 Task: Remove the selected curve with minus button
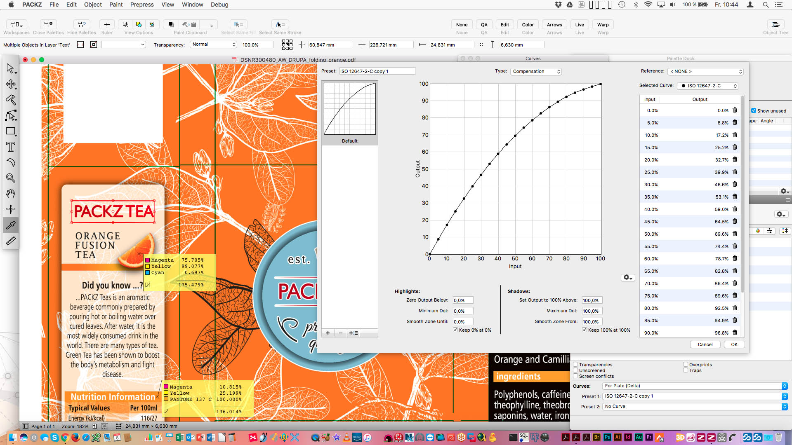coord(341,333)
